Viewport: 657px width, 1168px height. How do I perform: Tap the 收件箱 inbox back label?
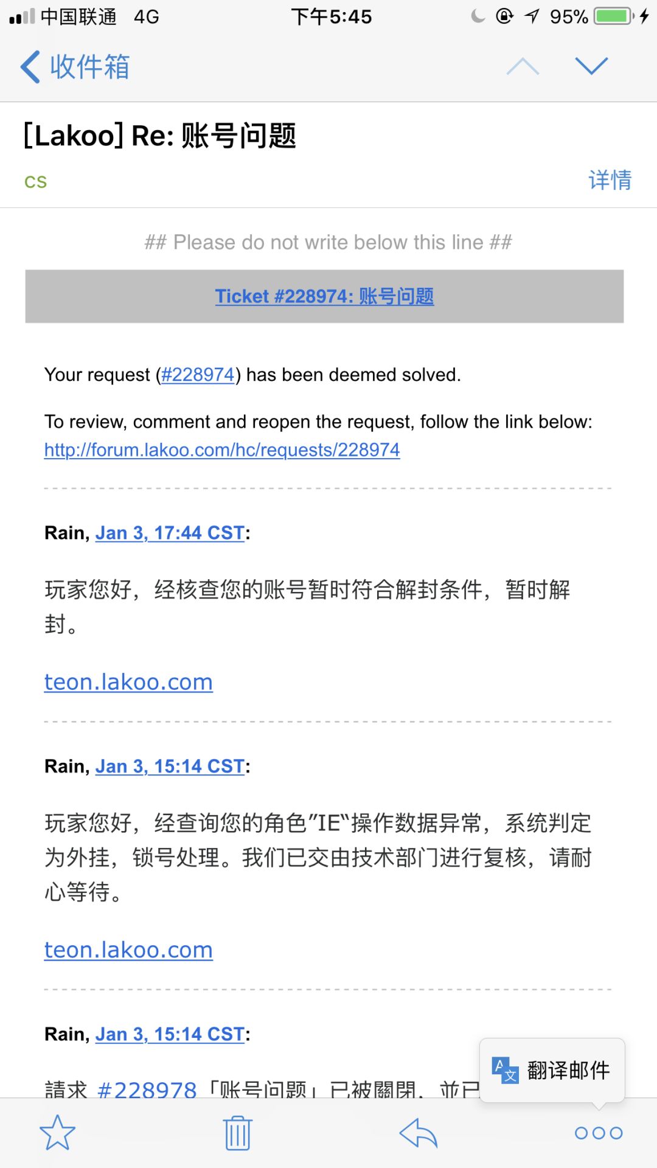pos(89,67)
